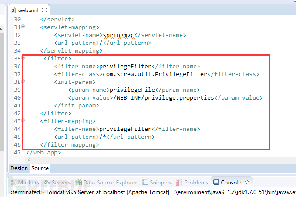Image resolution: width=296 pixels, height=197 pixels.
Task: Click line number 40 in the gutter
Action: pyautogui.click(x=17, y=98)
